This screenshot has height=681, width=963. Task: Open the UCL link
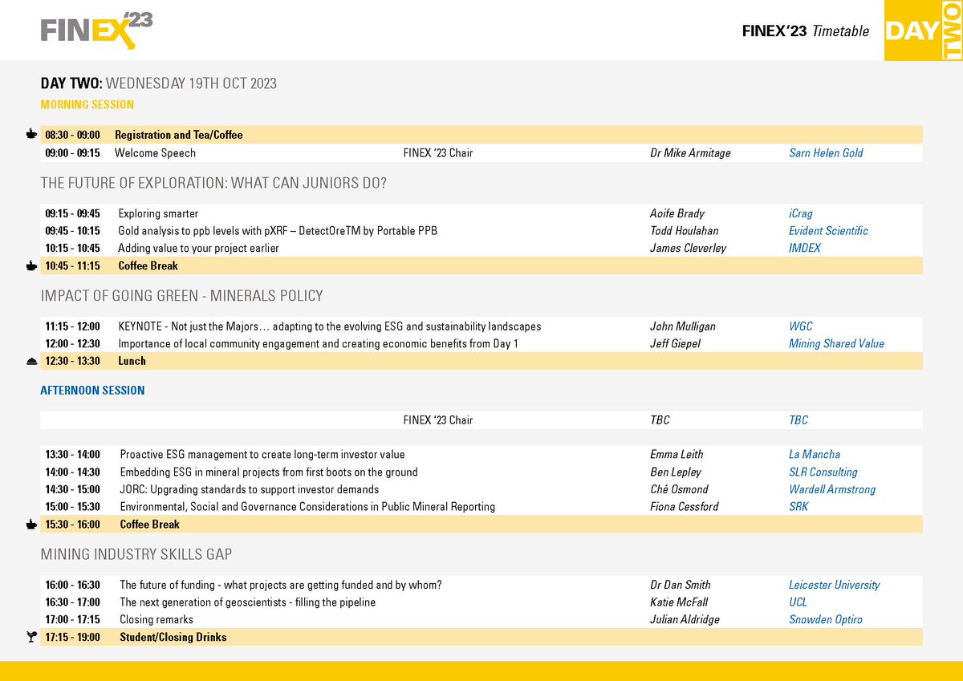click(x=798, y=602)
